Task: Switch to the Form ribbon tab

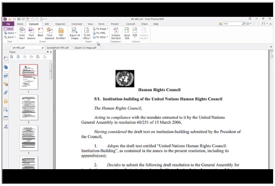Action: click(101, 24)
